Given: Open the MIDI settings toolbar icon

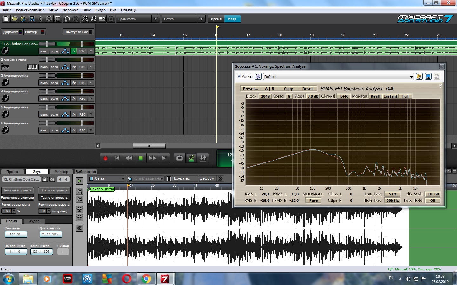Looking at the screenshot, I should pyautogui.click(x=102, y=19).
